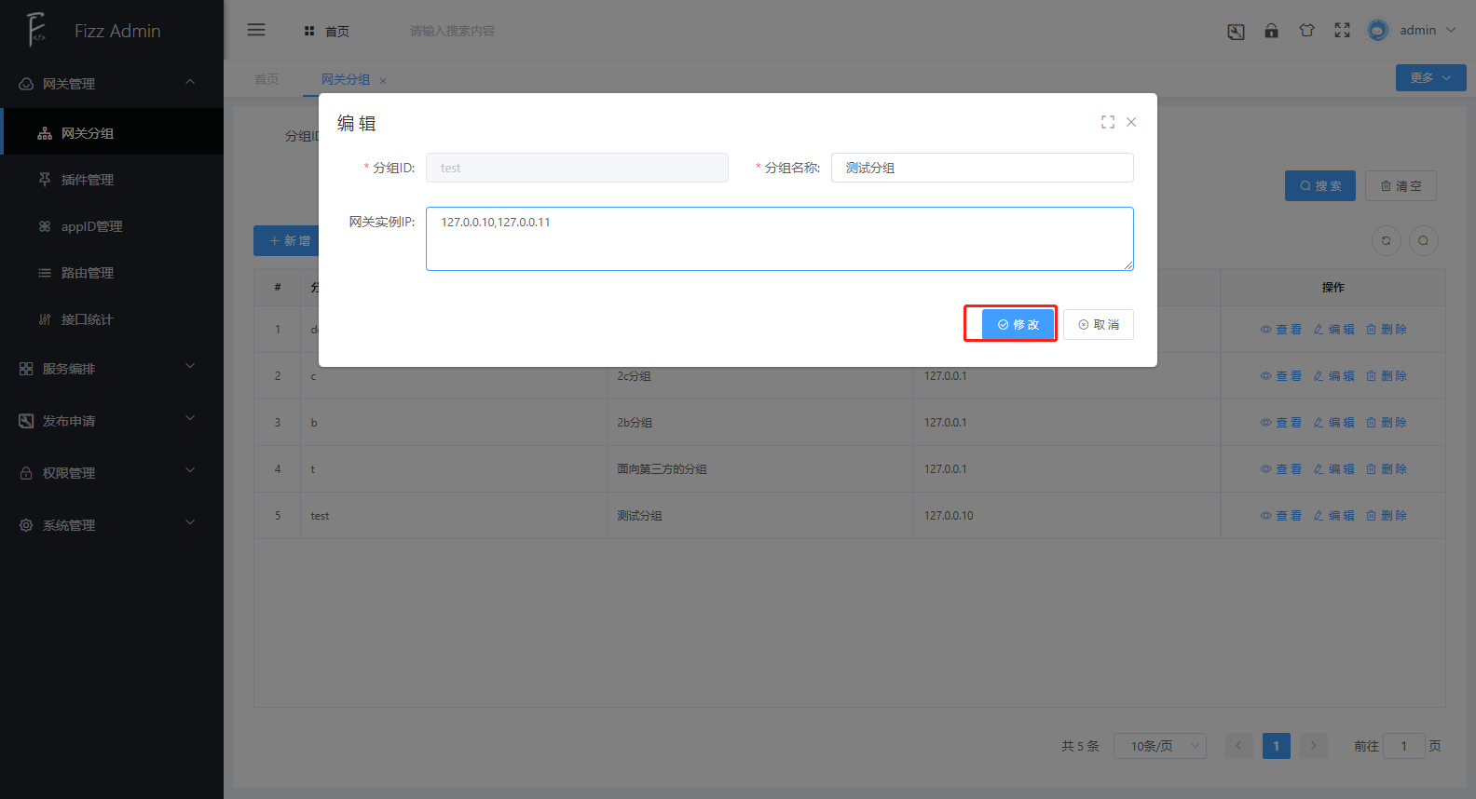Click the round search toggle icon
The width and height of the screenshot is (1476, 799).
(x=1423, y=240)
